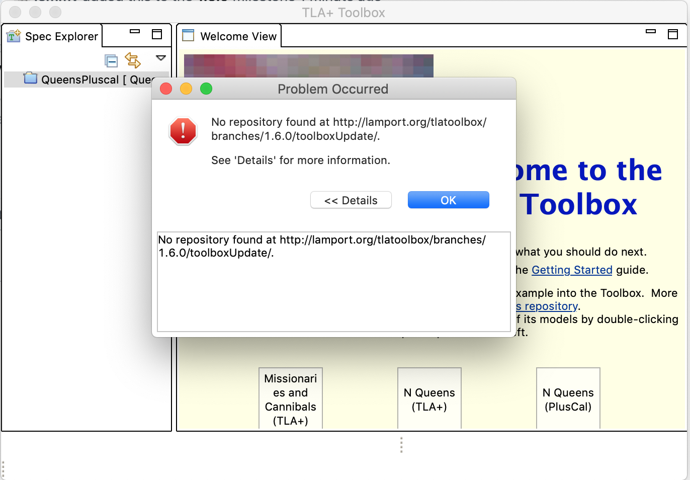
Task: Toggle the Link with Editor arrows icon
Action: (x=133, y=60)
